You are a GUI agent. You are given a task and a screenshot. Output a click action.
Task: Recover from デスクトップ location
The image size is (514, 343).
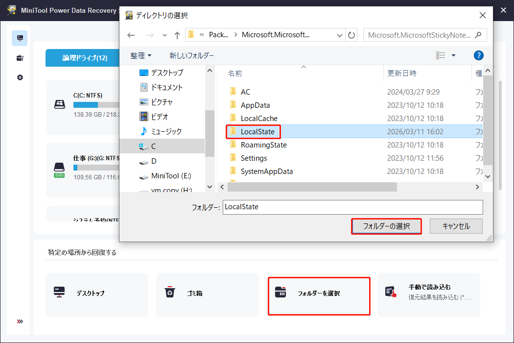[97, 295]
